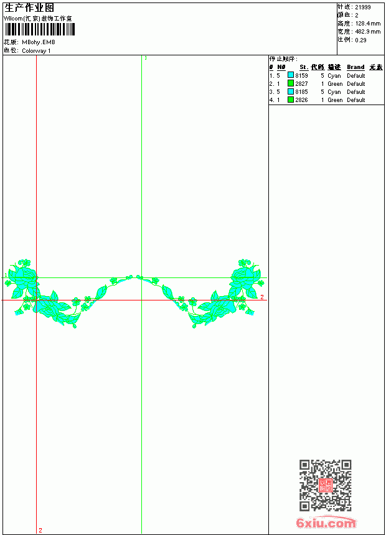Click the Brand column header
Screen dimensions: 386x535
(x=355, y=67)
